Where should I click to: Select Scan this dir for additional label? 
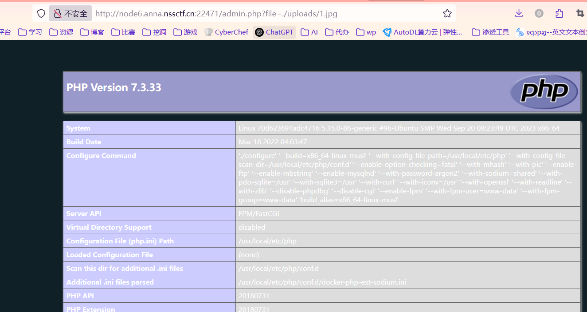coord(125,269)
